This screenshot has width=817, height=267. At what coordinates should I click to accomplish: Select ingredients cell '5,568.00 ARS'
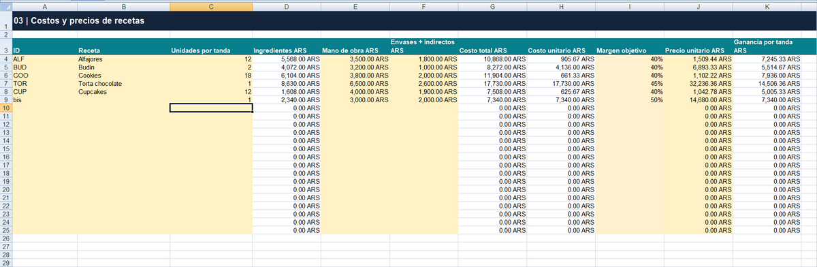pyautogui.click(x=287, y=59)
